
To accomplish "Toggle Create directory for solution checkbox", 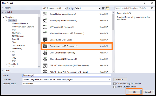I will [114, 84].
